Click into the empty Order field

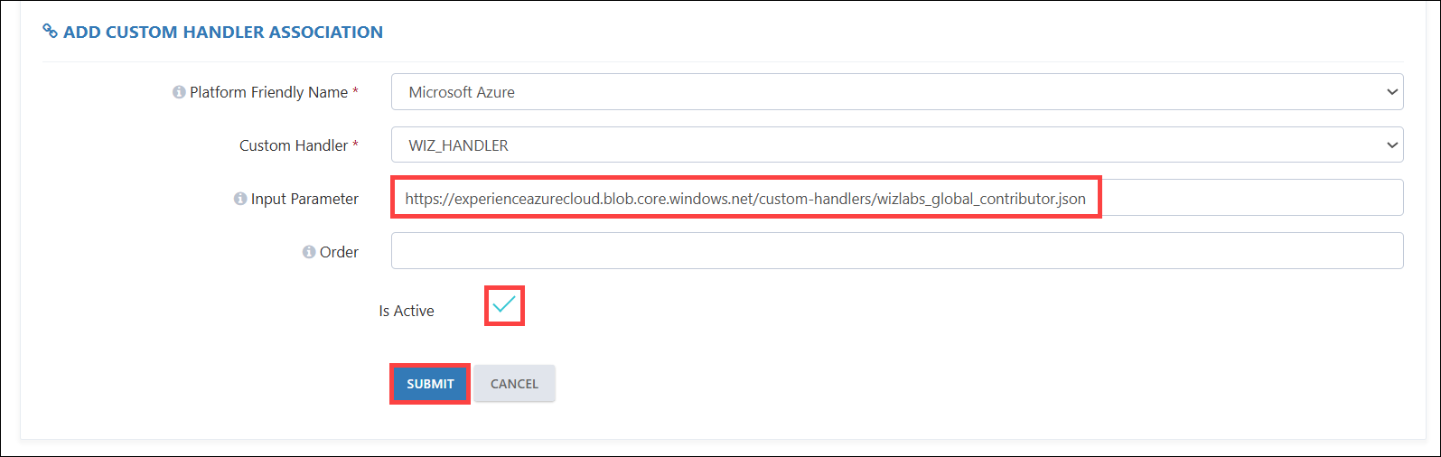[x=897, y=251]
